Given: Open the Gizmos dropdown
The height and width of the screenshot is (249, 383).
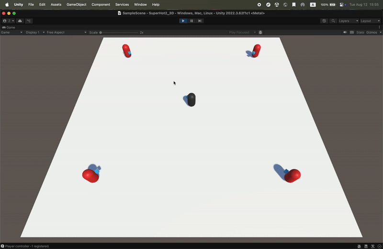Looking at the screenshot, I should [x=373, y=33].
